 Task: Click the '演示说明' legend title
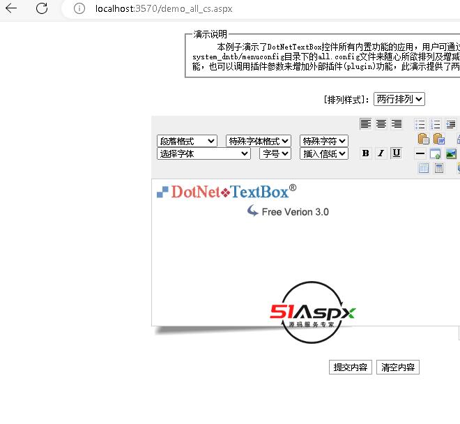pyautogui.click(x=210, y=34)
